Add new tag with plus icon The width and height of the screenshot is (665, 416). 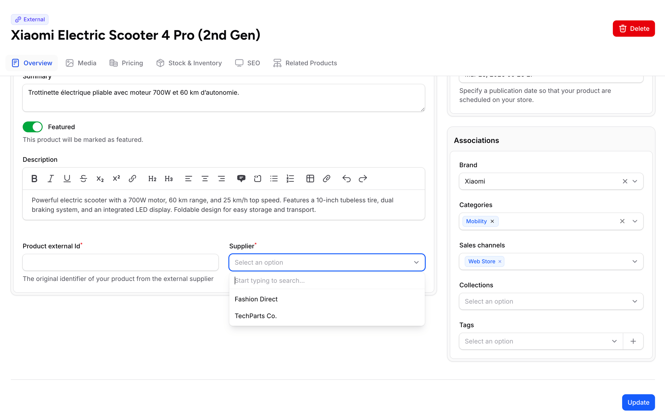tap(633, 341)
